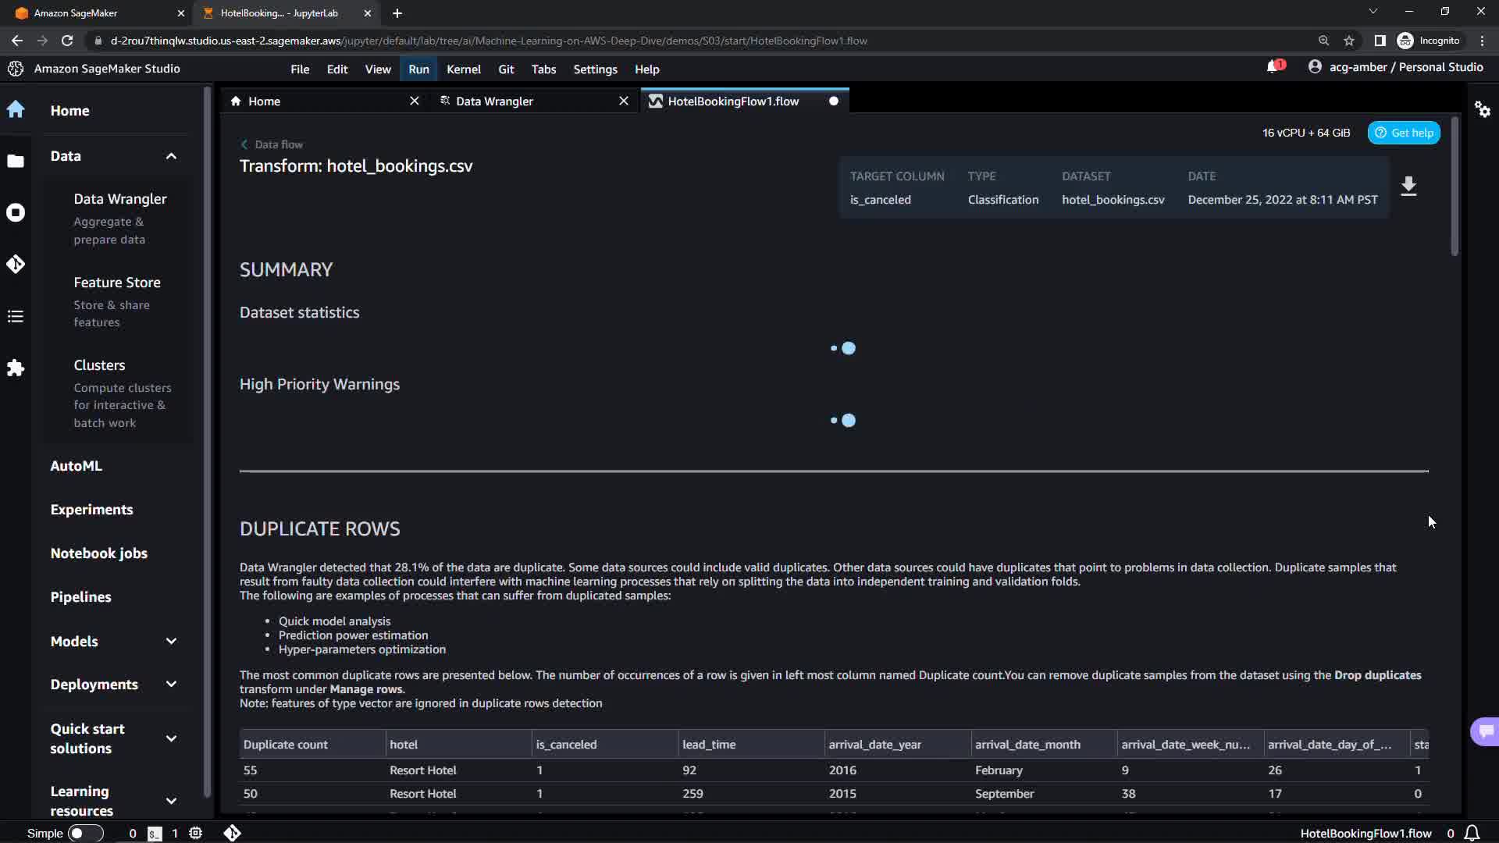Click the main panel vertical scrollbar
Viewport: 1499px width, 843px height.
pyautogui.click(x=1454, y=187)
